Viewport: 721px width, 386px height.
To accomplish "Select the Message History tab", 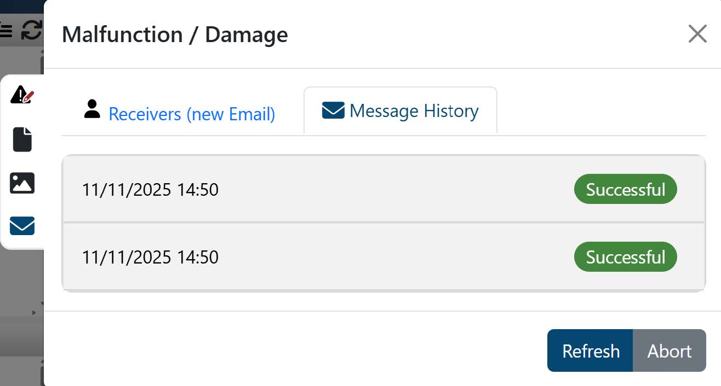I will [414, 111].
